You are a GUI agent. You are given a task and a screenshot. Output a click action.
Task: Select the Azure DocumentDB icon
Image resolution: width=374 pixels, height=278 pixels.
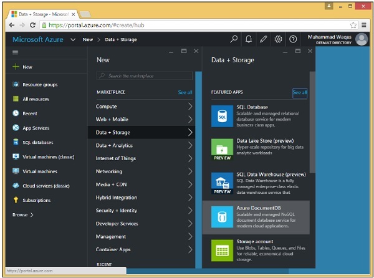coord(222,218)
